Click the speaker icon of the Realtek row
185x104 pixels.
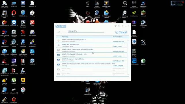(58, 45)
